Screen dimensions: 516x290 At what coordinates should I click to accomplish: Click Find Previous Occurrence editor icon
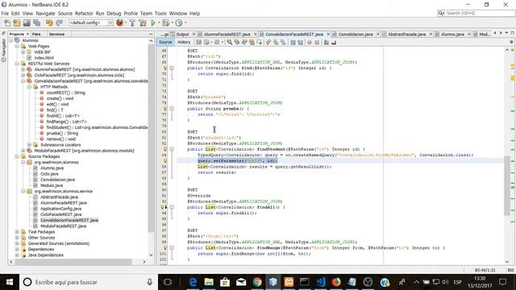(x=237, y=42)
